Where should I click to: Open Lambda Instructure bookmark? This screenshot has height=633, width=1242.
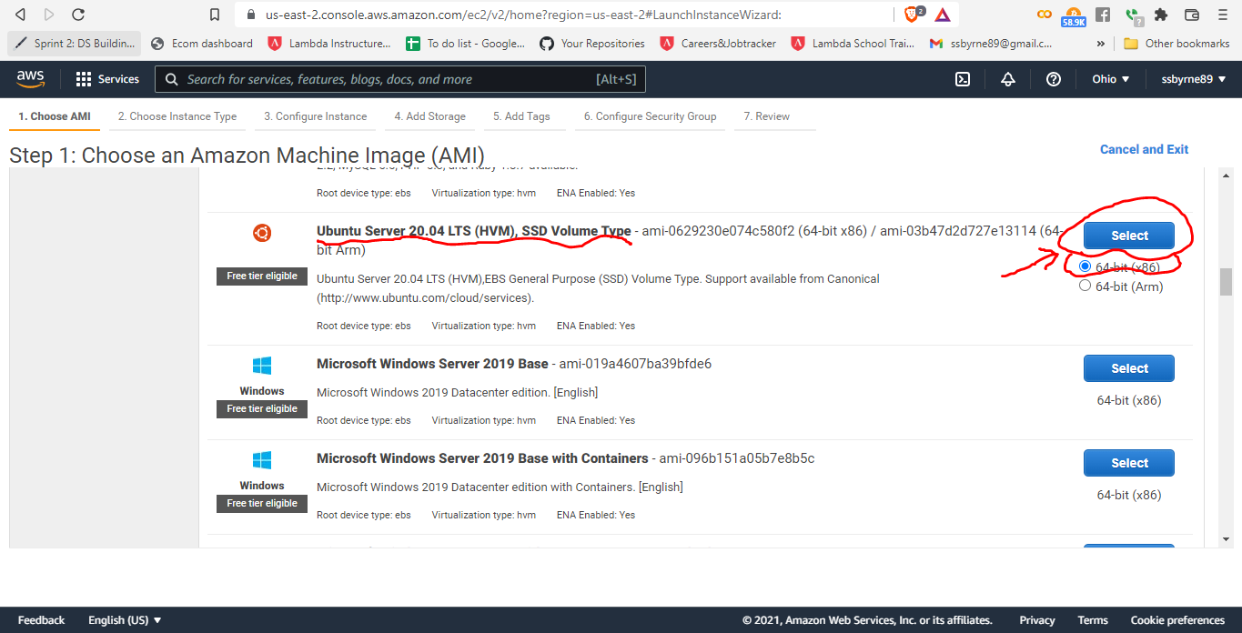tap(329, 44)
